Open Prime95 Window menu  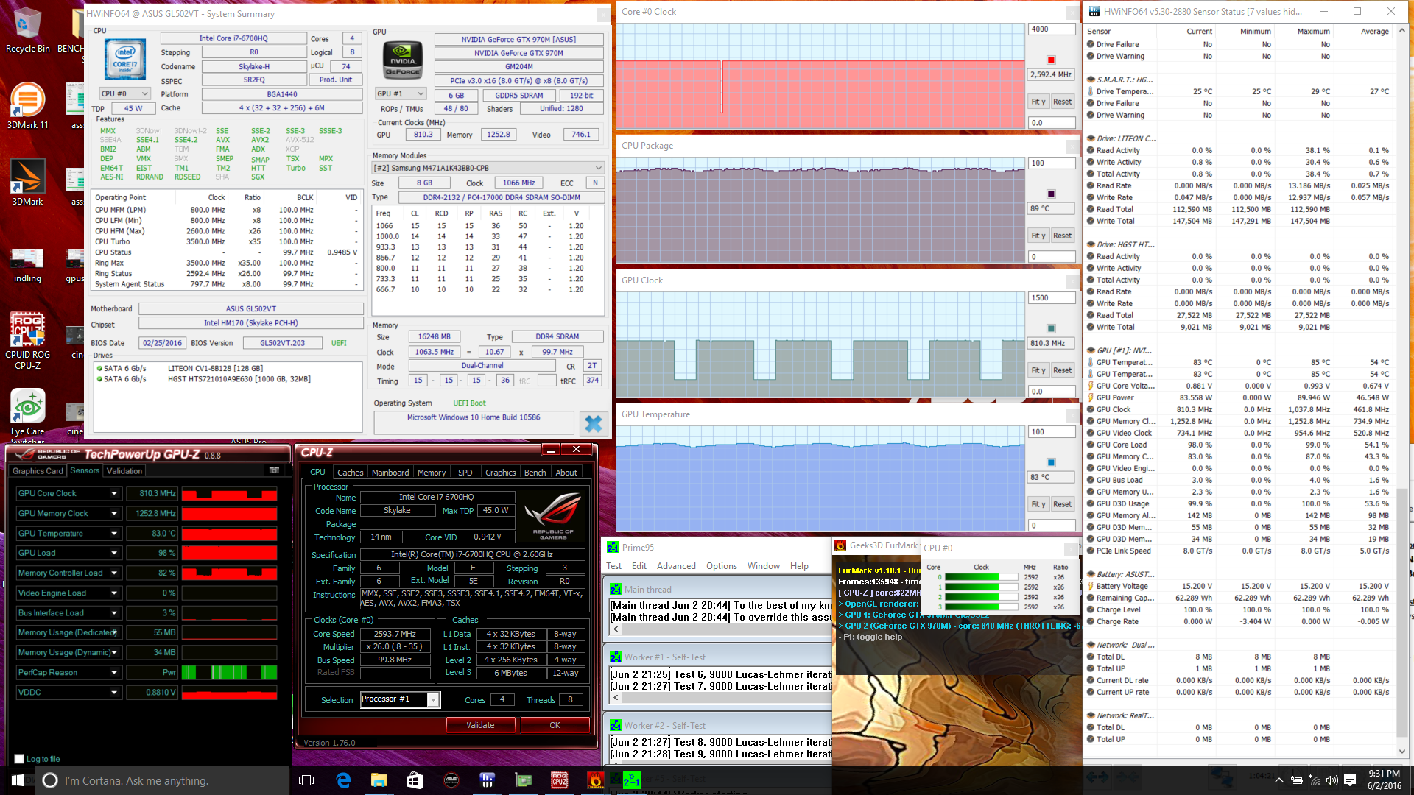tap(763, 566)
